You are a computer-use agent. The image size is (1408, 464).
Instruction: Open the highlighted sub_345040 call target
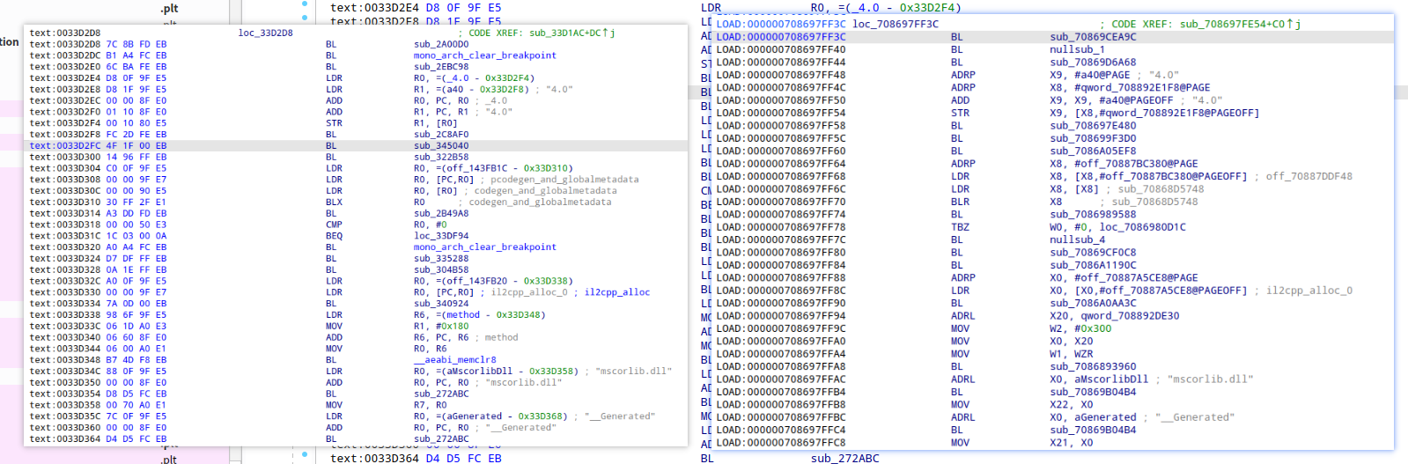tap(441, 146)
